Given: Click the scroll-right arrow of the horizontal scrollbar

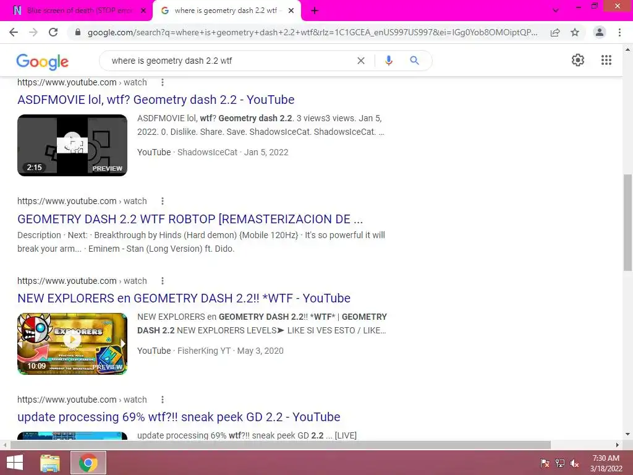Looking at the screenshot, I should point(618,445).
